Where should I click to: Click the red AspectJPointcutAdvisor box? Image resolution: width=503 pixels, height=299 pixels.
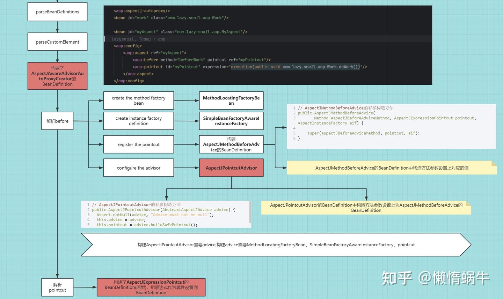tap(231, 168)
